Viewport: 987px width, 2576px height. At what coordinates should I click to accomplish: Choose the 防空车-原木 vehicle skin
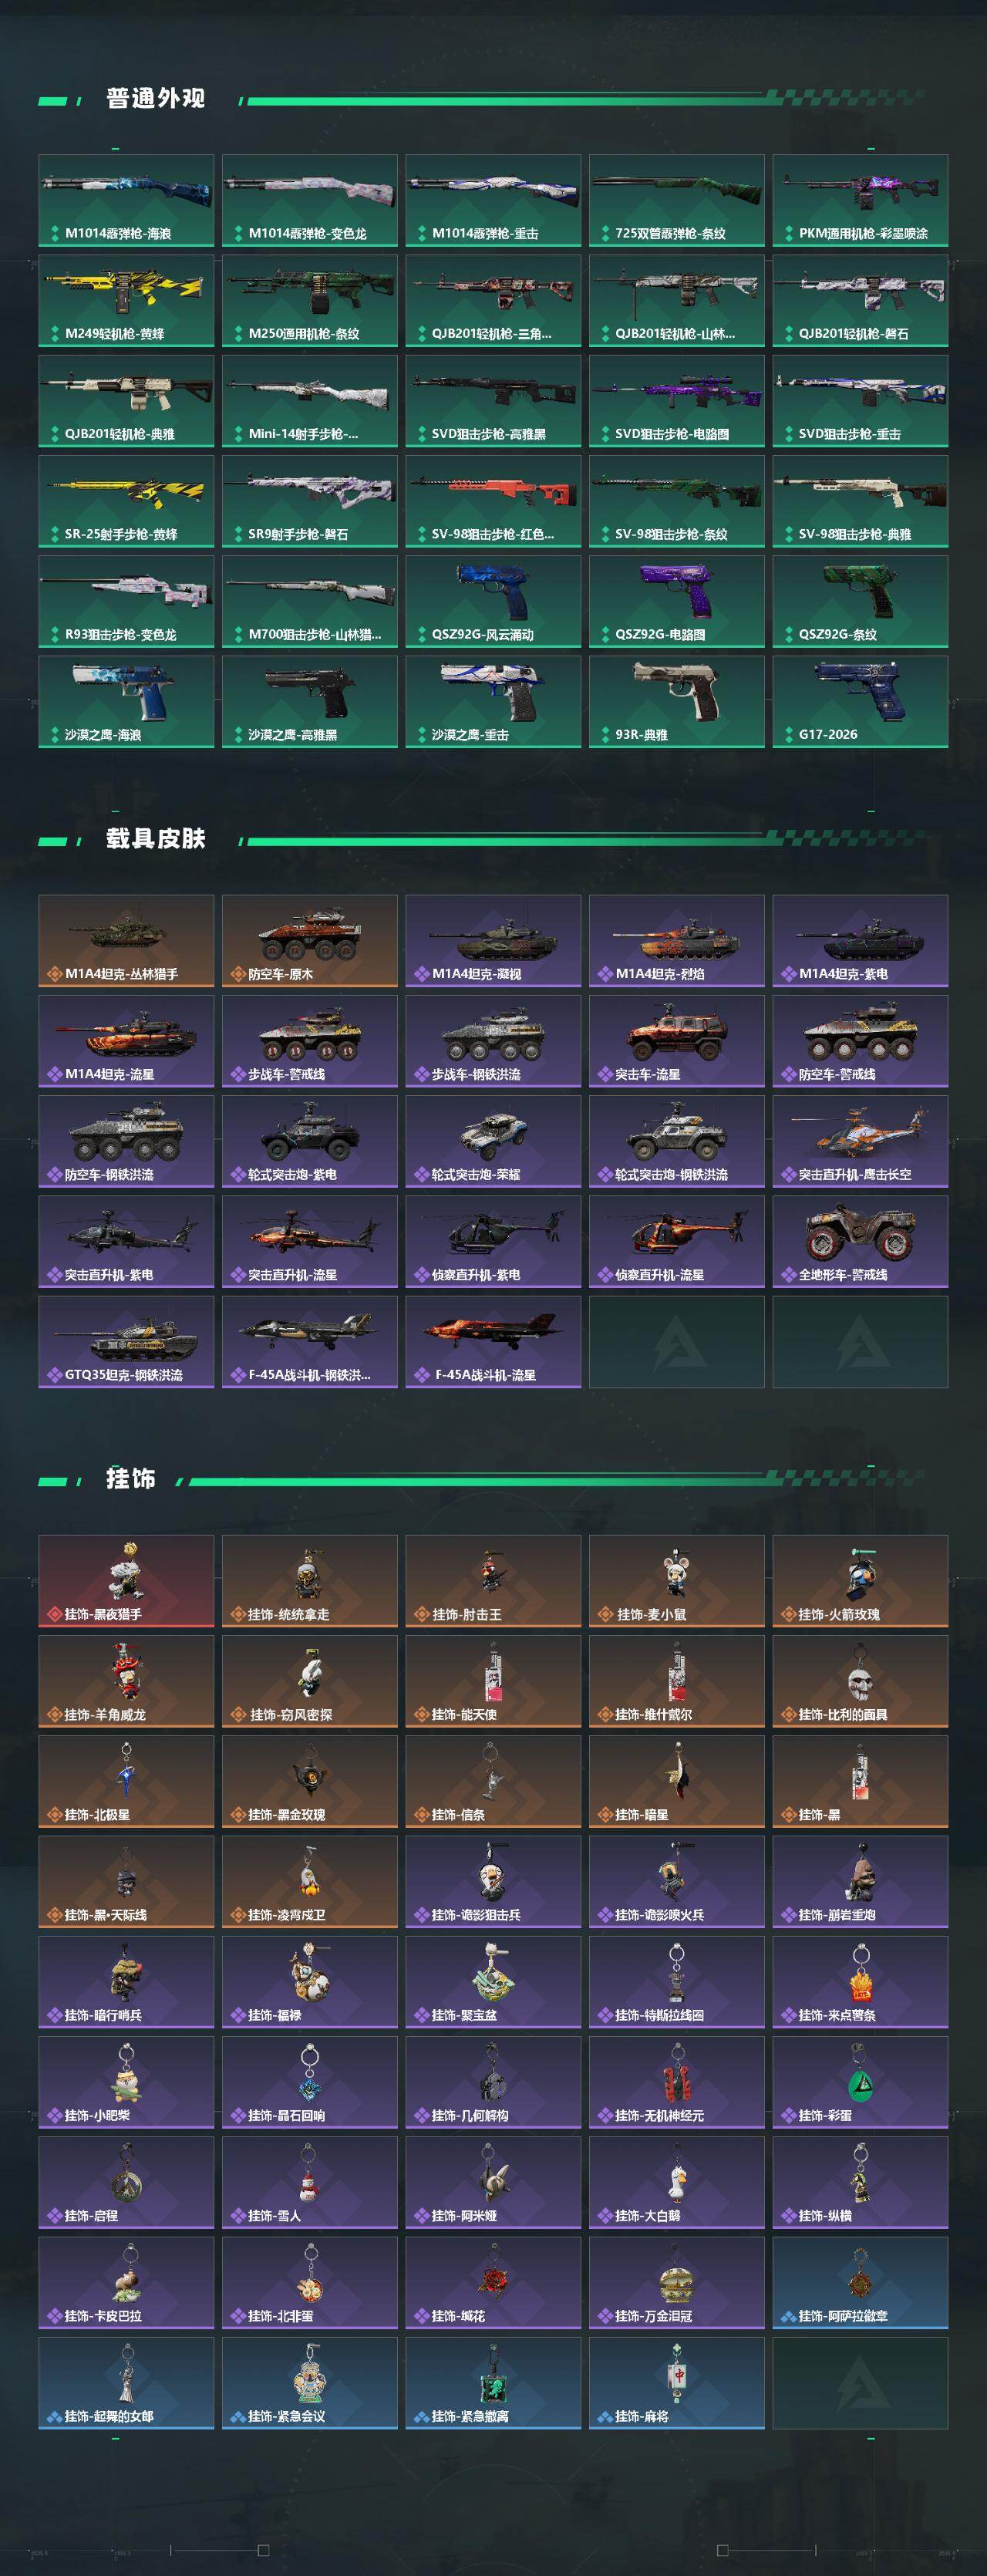pyautogui.click(x=310, y=941)
